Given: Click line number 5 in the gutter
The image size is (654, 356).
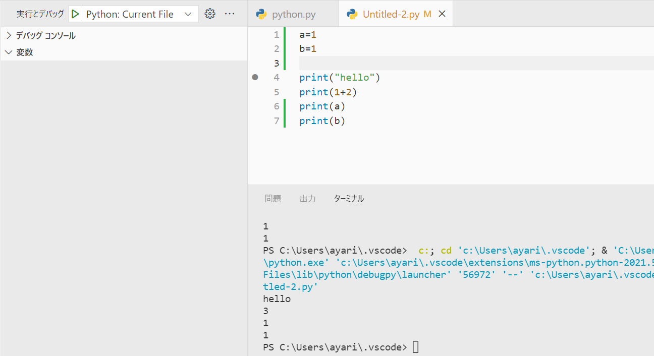Looking at the screenshot, I should [276, 92].
